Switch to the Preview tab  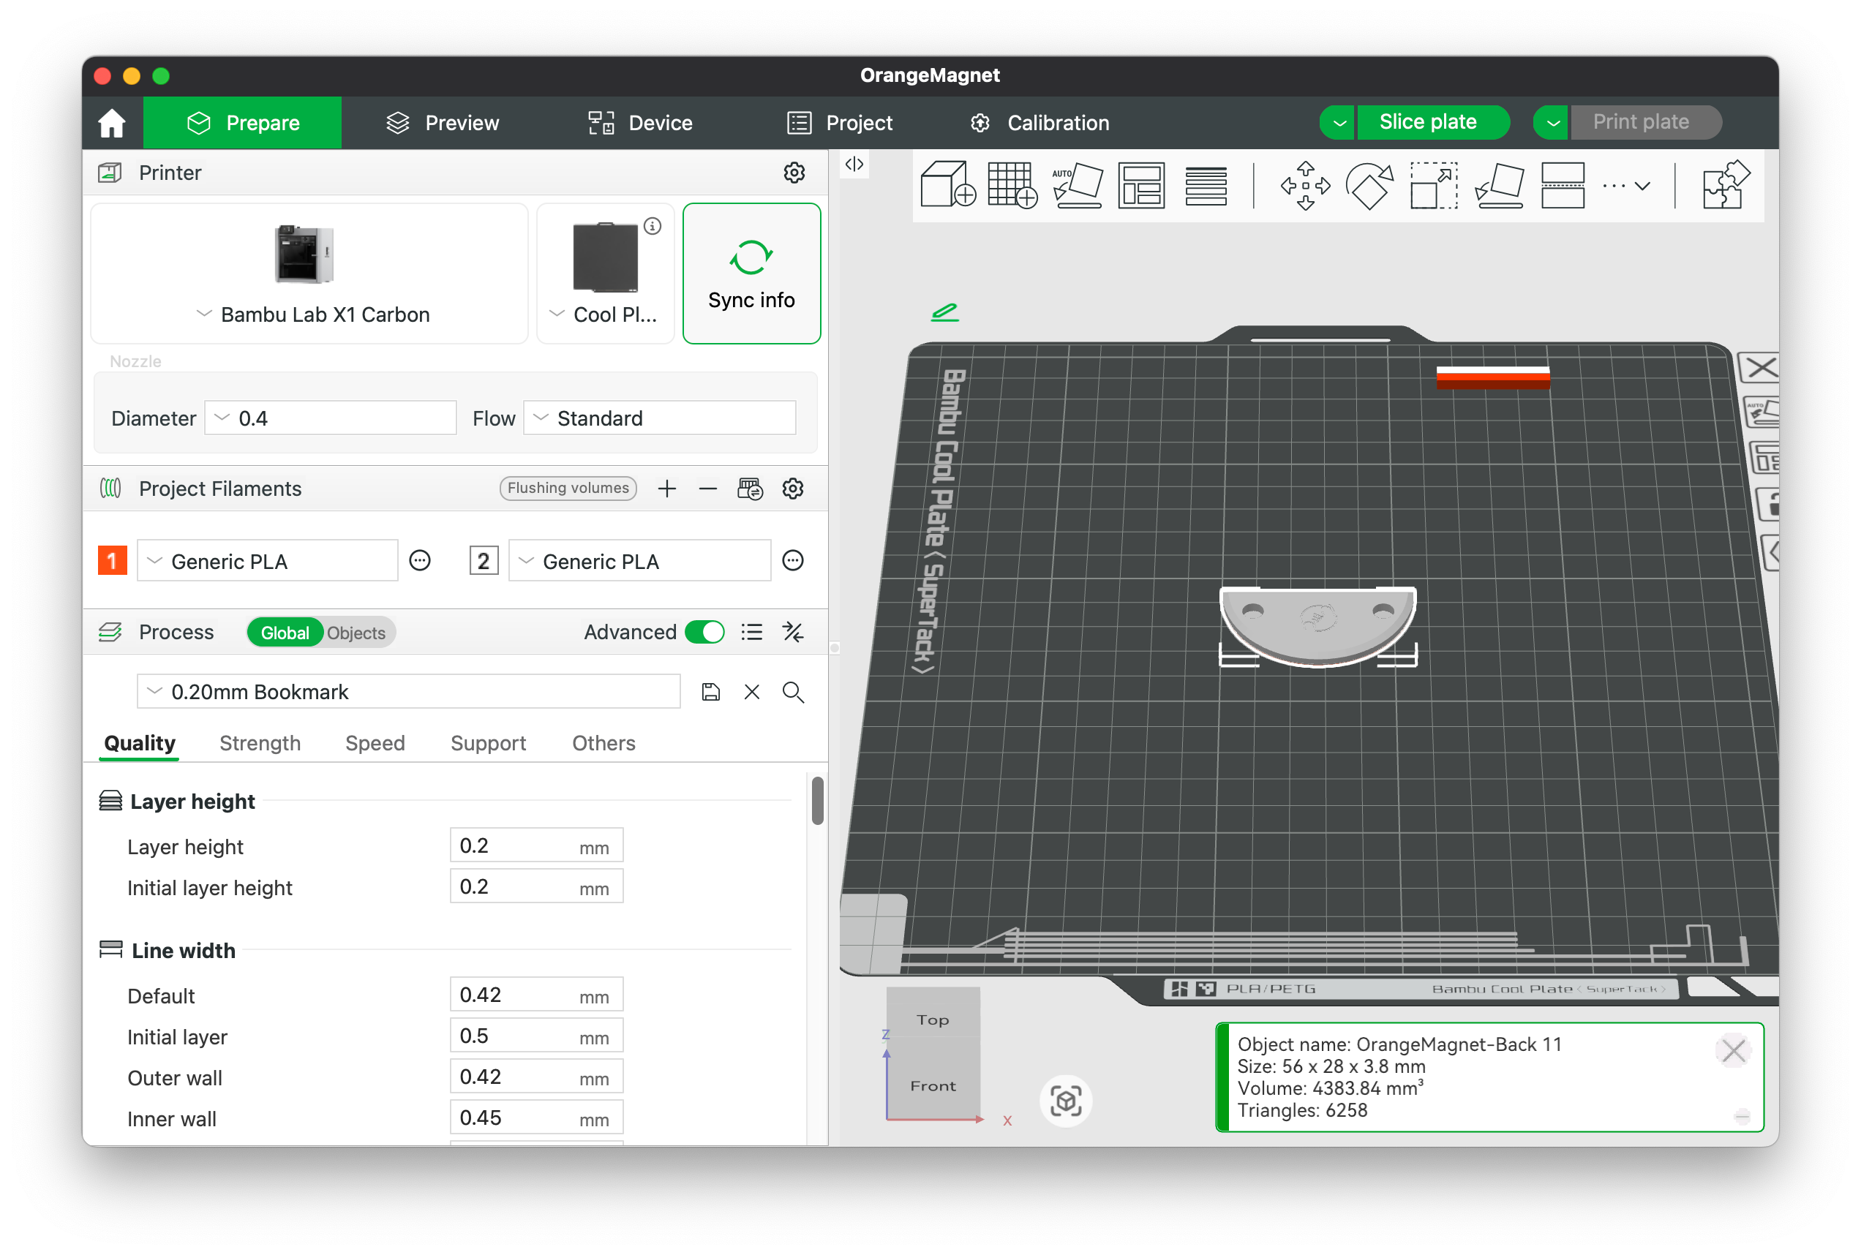[443, 122]
